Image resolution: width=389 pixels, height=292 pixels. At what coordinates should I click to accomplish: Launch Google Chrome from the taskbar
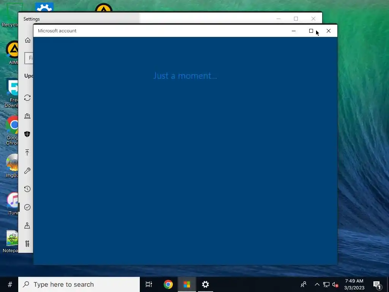168,284
